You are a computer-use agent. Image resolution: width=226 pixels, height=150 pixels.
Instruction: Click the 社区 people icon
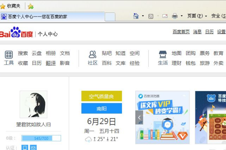coord(93,54)
